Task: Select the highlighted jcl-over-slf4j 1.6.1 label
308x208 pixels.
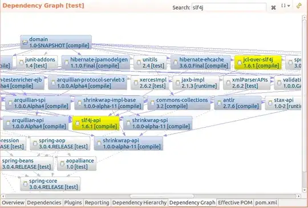Action: click(x=261, y=63)
